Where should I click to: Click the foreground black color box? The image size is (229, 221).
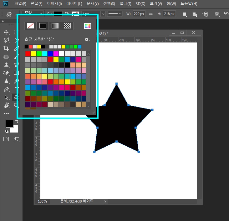pyautogui.click(x=9, y=123)
